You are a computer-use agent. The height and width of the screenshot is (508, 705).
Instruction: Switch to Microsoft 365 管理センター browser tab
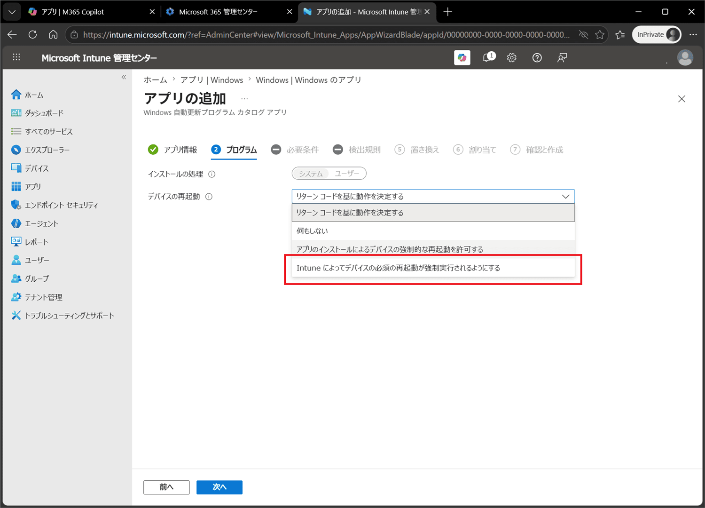pos(229,12)
